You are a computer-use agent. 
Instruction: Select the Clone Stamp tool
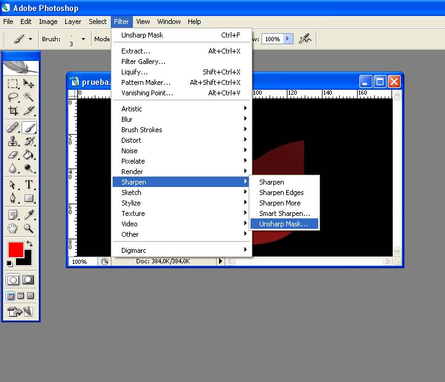click(x=12, y=141)
